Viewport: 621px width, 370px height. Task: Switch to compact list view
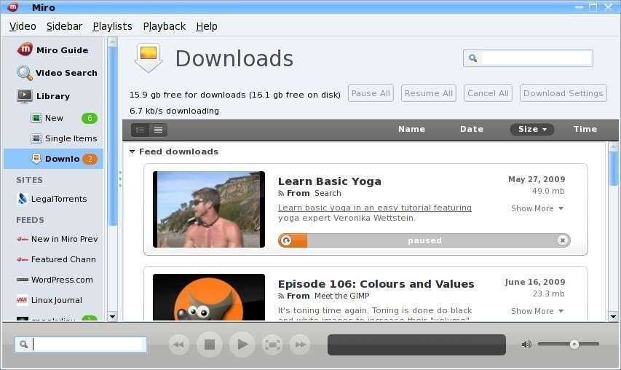coord(159,130)
